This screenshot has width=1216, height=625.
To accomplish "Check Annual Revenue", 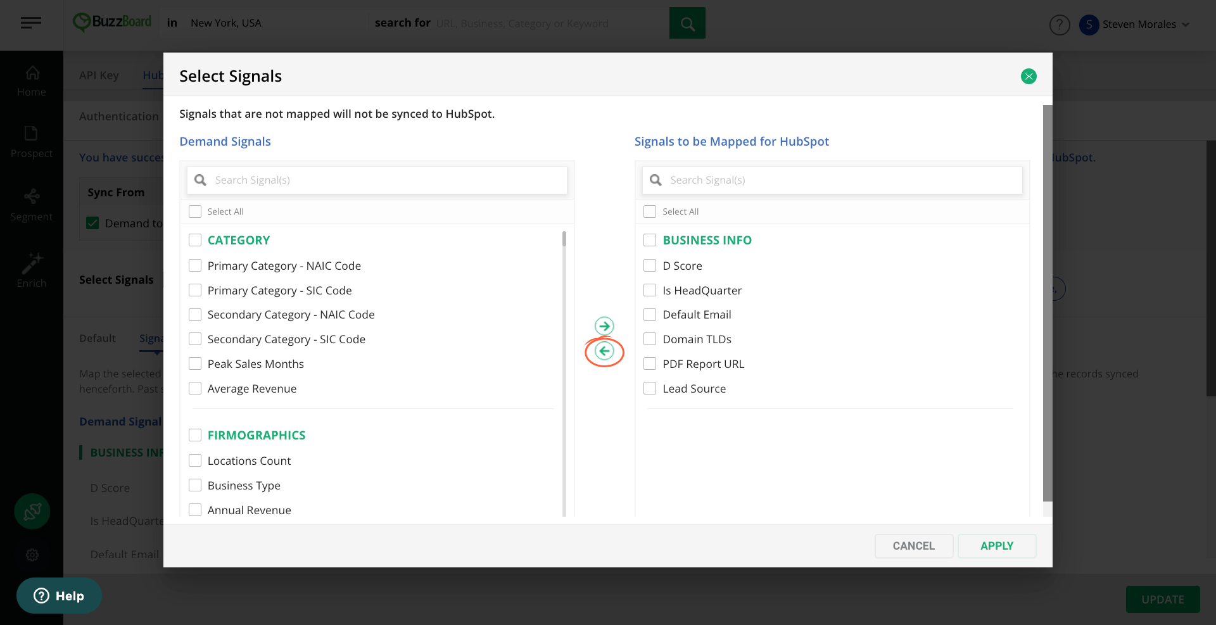I will click(195, 510).
